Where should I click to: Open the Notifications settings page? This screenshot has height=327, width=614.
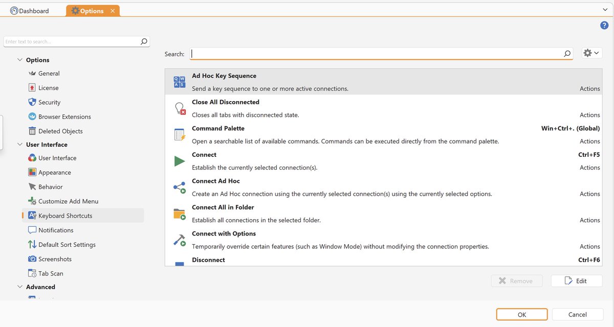click(x=56, y=230)
